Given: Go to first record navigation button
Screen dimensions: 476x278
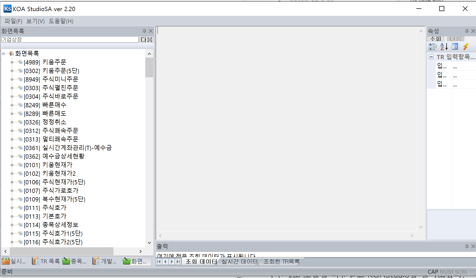Looking at the screenshot, I should point(159,262).
